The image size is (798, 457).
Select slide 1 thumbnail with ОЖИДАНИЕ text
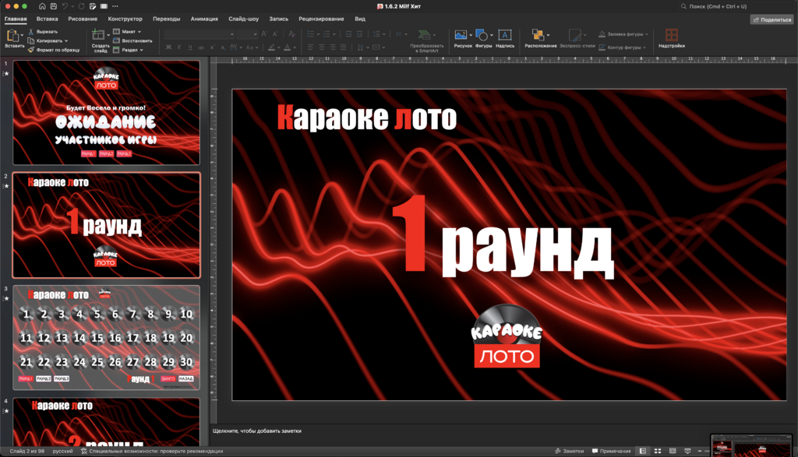click(x=106, y=112)
